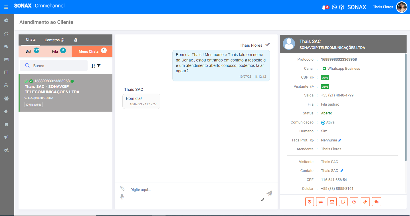The height and width of the screenshot is (216, 410).
Task: Switch to the Contatos tab
Action: (x=54, y=40)
